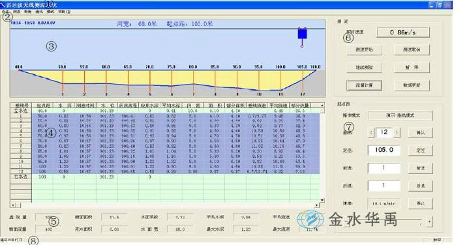454x245 pixels.
Task: Click the 流量计算 button
Action: (x=364, y=85)
